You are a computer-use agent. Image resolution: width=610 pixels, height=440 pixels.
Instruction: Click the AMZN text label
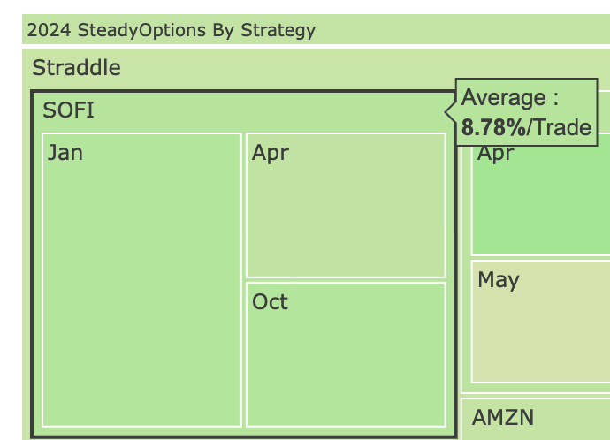pyautogui.click(x=503, y=418)
